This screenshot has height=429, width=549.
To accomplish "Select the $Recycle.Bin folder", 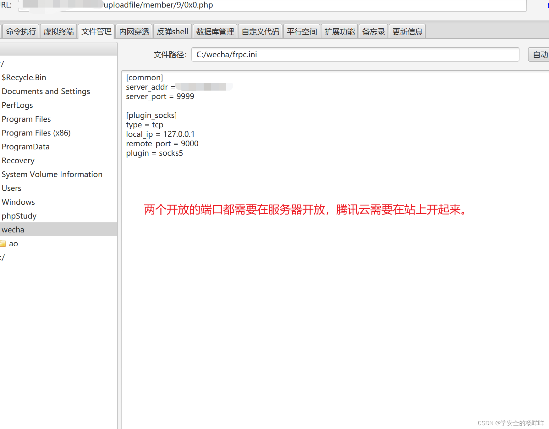I will point(24,77).
